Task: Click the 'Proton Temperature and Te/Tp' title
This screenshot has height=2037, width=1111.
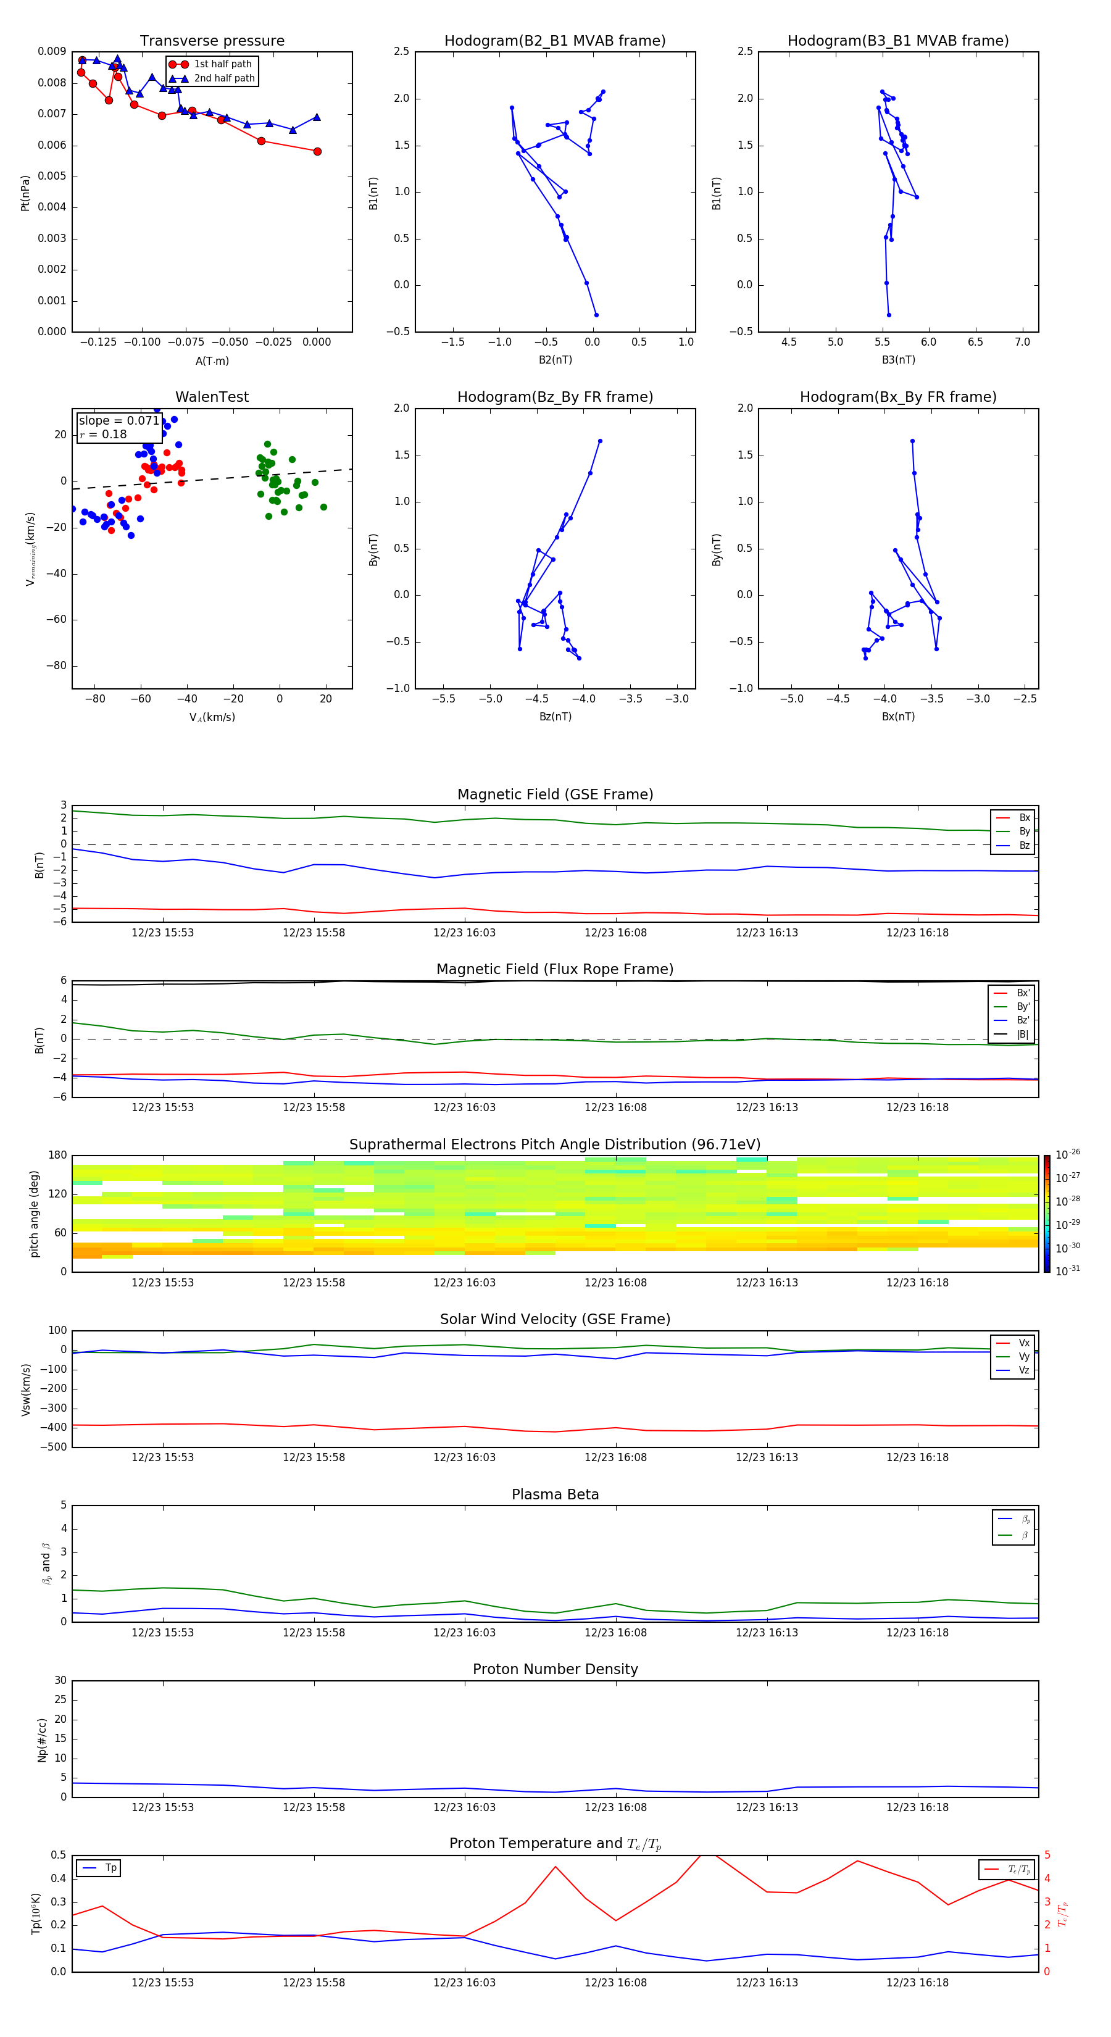Action: pyautogui.click(x=555, y=1844)
